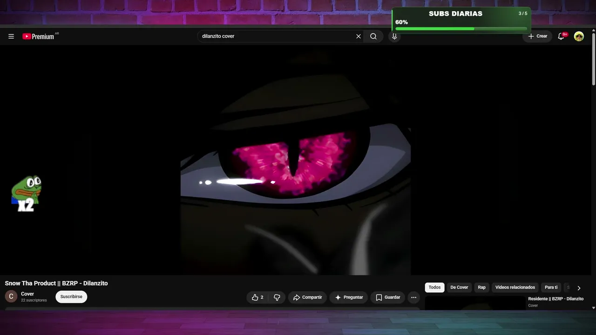Open the Residente || BZRP - Dilanzito video
596x335 pixels.
[555, 299]
